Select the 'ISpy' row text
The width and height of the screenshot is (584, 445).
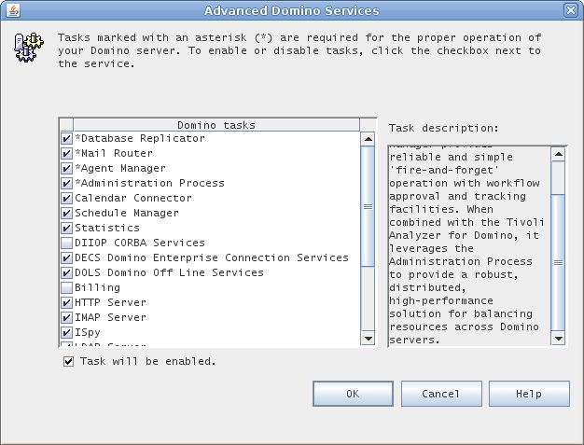(x=88, y=332)
